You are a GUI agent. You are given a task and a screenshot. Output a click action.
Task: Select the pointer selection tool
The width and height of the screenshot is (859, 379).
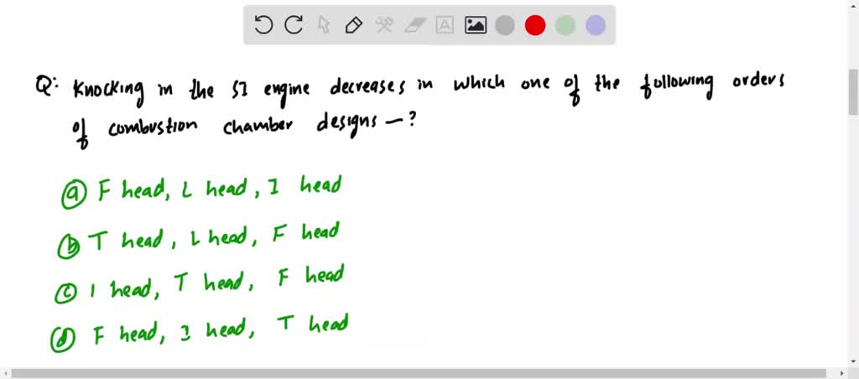pyautogui.click(x=324, y=25)
